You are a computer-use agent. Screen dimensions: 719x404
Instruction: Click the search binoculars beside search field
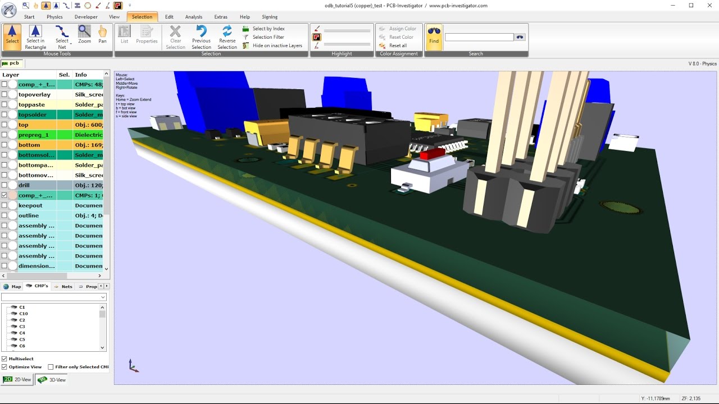click(520, 37)
